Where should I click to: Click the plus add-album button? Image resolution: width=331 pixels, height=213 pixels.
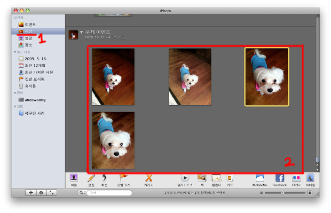click(31, 193)
